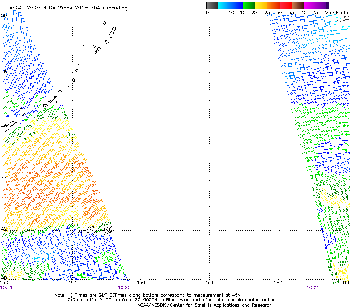Click the green 15-20 knots legend swatch
This screenshot has height=308, width=350.
coord(249,6)
